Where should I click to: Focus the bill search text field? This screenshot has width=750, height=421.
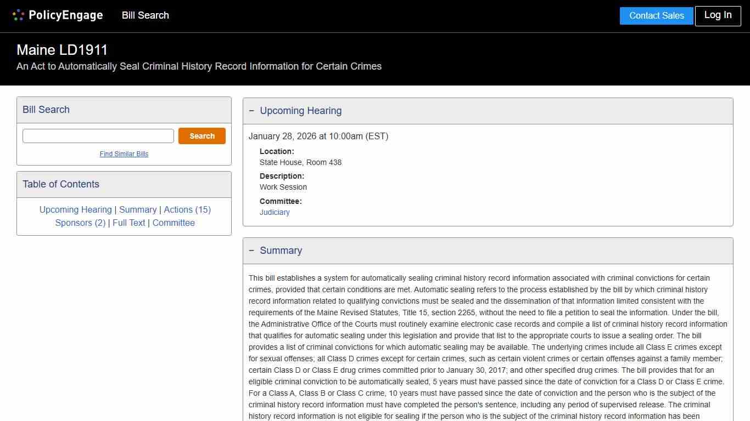98,136
